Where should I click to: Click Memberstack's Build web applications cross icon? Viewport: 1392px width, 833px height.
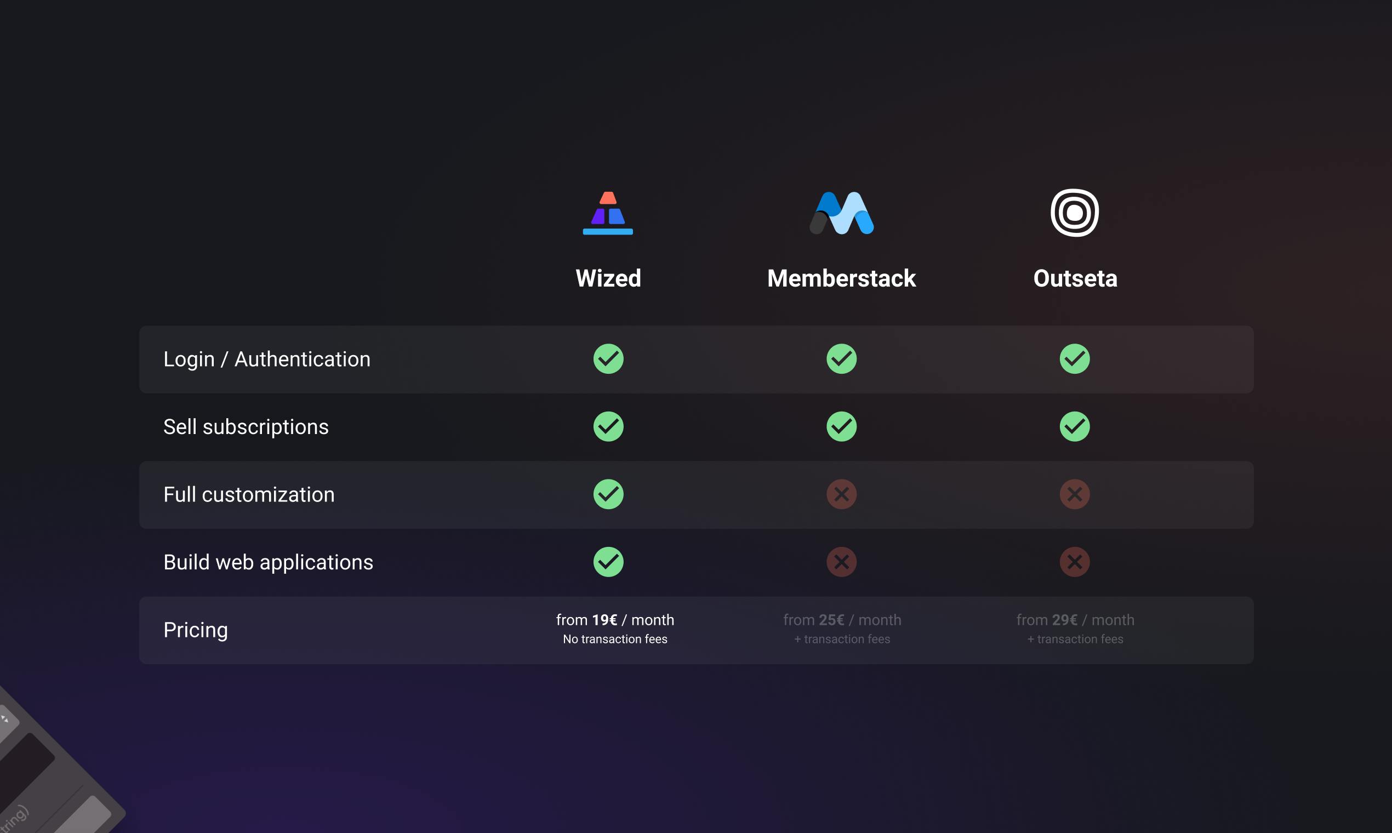(841, 562)
